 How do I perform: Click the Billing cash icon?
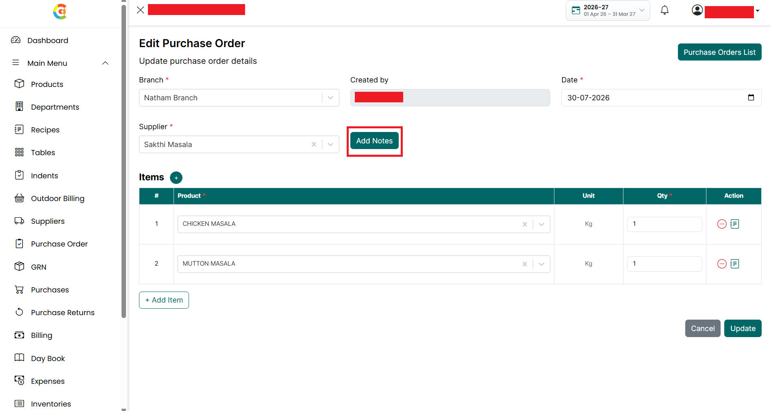[x=19, y=335]
